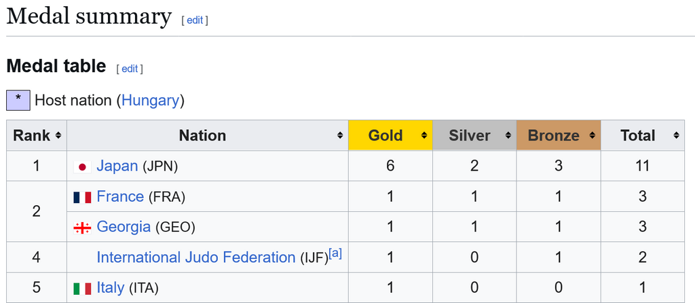The height and width of the screenshot is (303, 695).
Task: Sort table by Nation column arrows
Action: [340, 136]
